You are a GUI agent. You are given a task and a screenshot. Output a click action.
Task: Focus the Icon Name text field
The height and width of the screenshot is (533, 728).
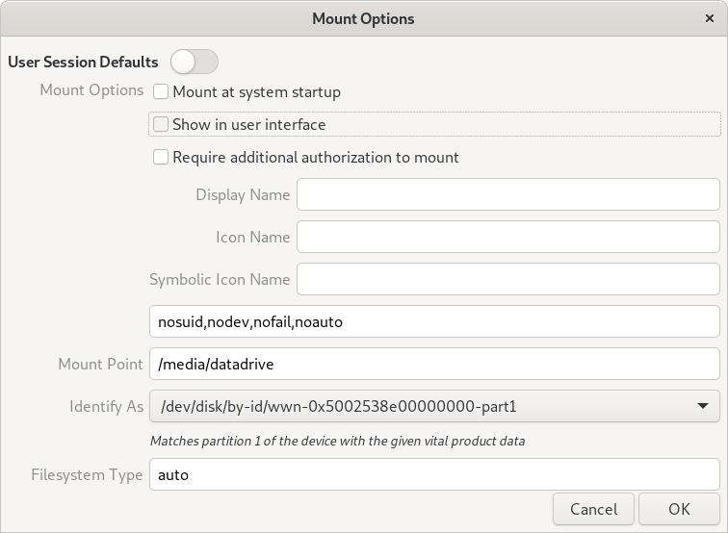click(507, 237)
